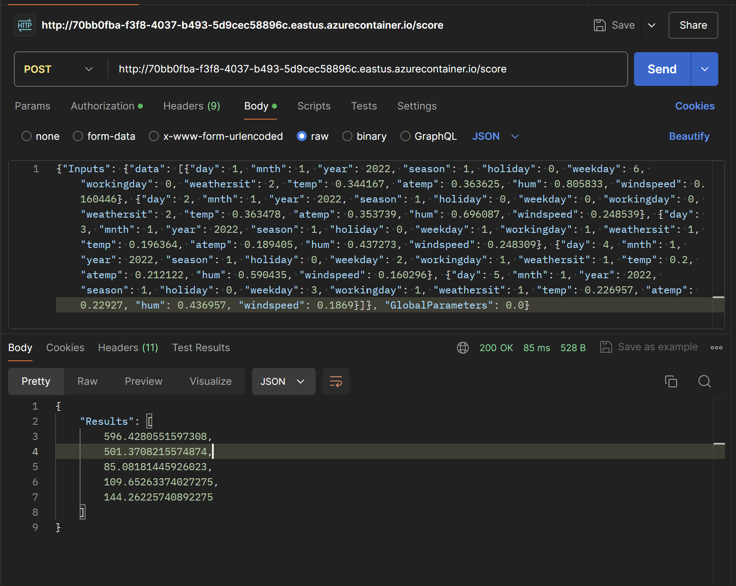Open the Test Results tab
The height and width of the screenshot is (586, 736).
(x=201, y=348)
